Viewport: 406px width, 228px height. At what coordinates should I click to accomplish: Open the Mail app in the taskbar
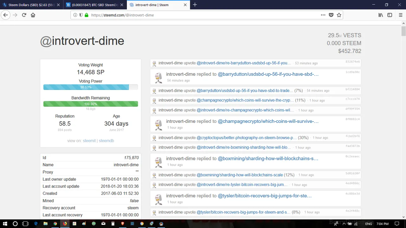point(103,224)
